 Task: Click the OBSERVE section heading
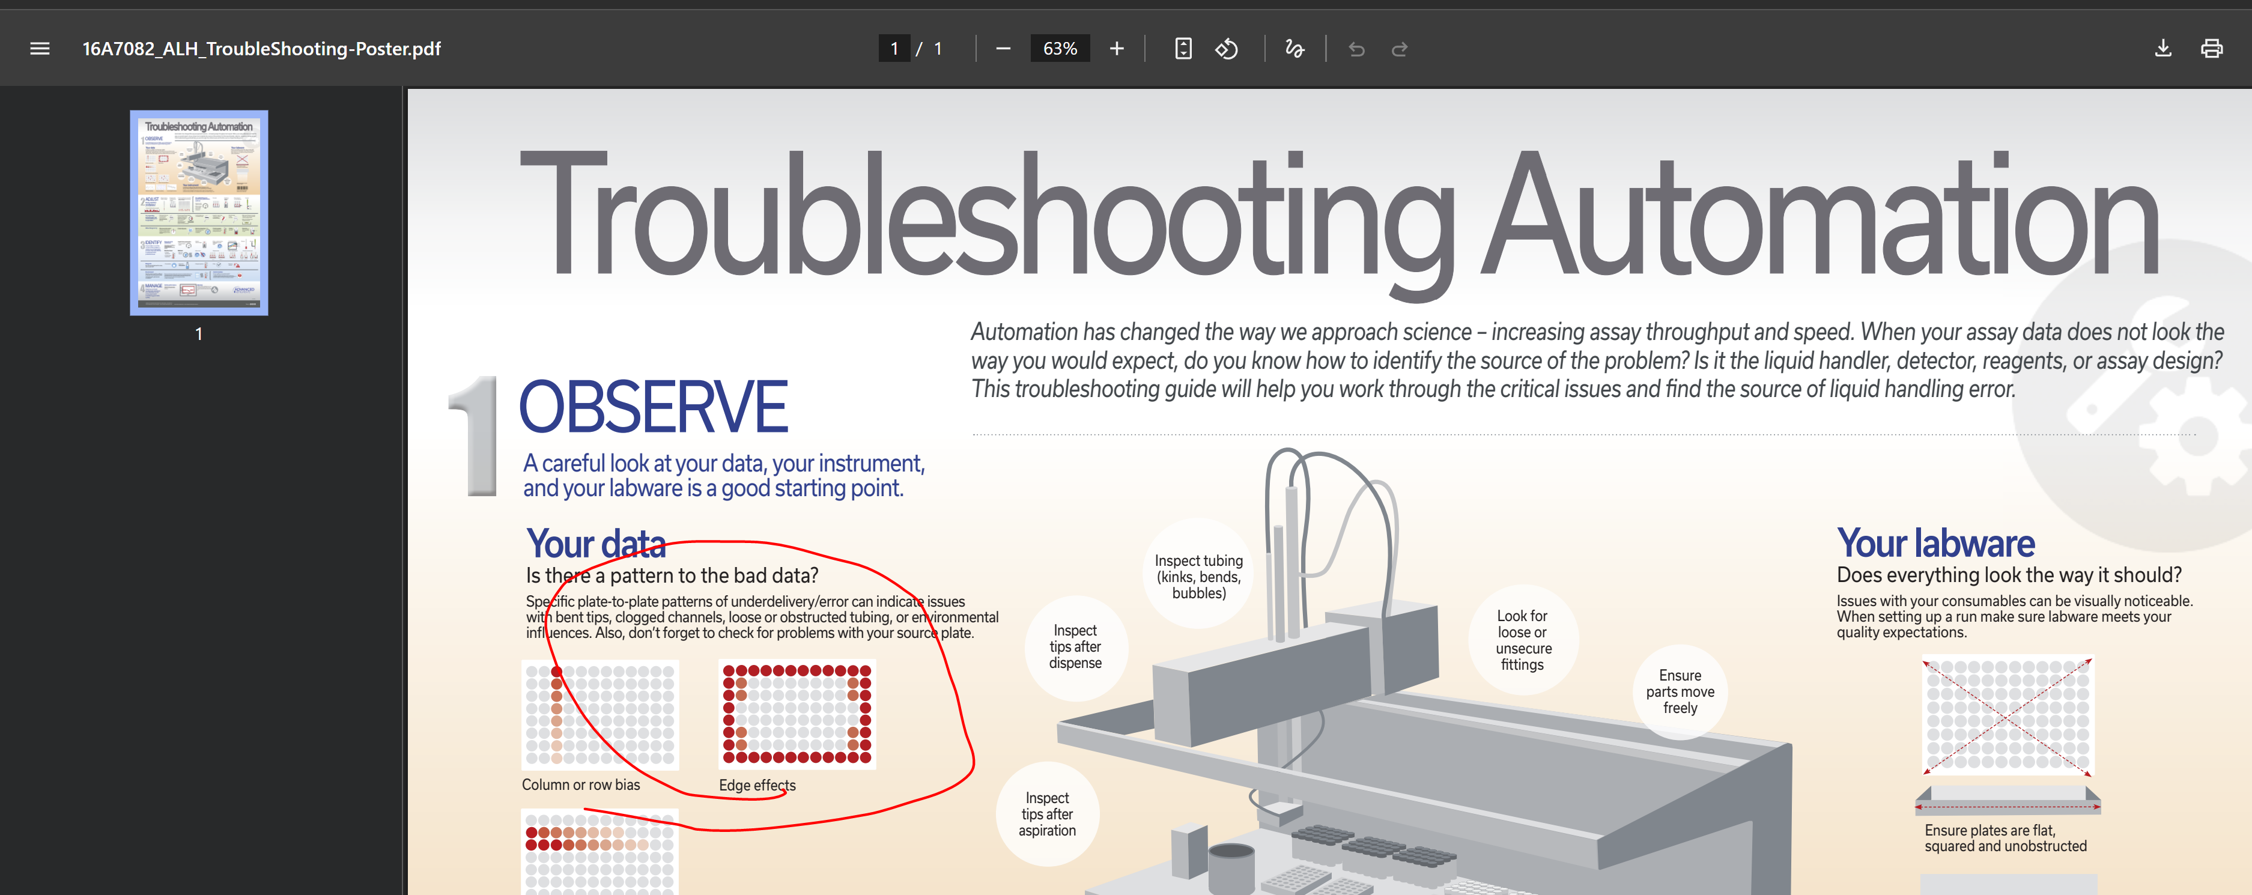pos(653,407)
